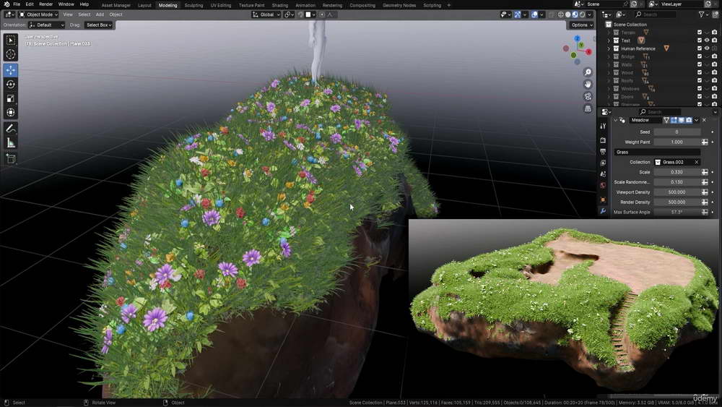Select Wireframe shading mode

click(x=560, y=14)
